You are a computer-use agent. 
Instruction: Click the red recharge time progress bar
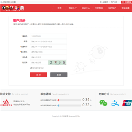[x=69, y=100]
